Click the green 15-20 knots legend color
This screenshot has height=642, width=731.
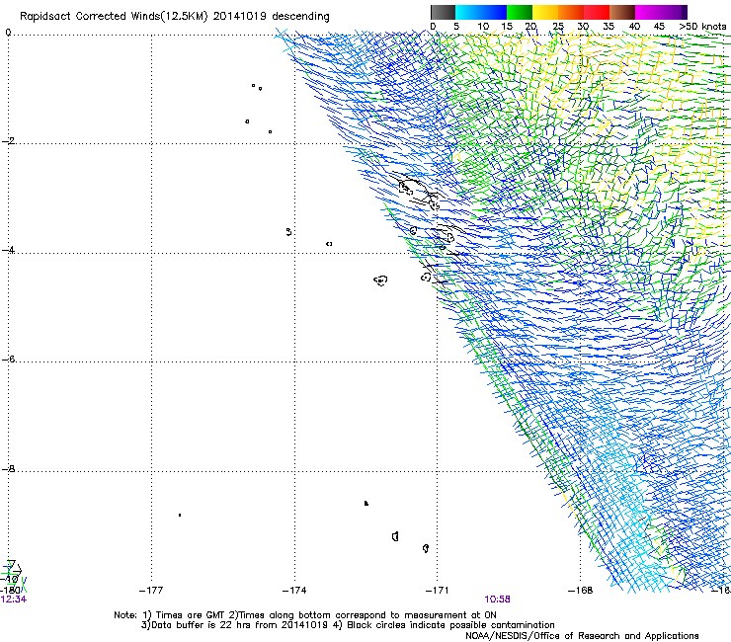(x=520, y=12)
